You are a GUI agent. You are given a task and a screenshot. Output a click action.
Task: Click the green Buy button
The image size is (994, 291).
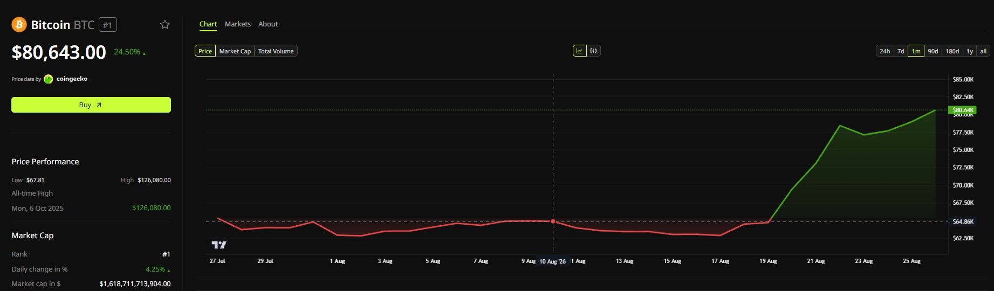click(x=91, y=105)
